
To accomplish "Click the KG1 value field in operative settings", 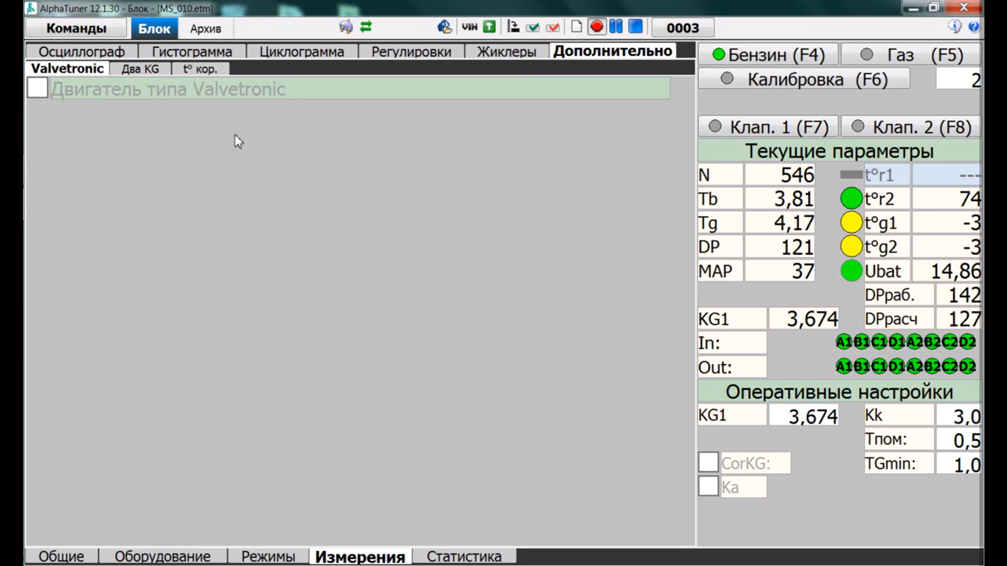I will 804,416.
